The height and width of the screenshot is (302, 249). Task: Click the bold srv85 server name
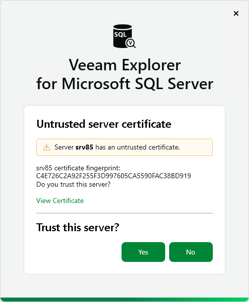click(84, 148)
